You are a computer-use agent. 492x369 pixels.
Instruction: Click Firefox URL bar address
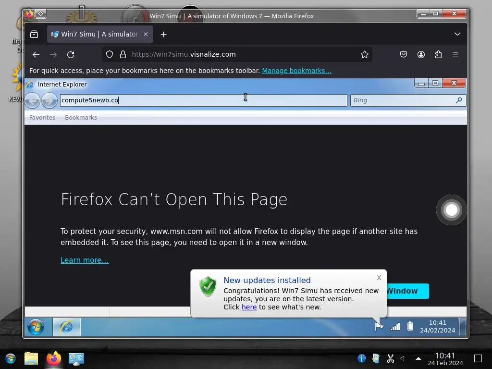click(x=184, y=54)
